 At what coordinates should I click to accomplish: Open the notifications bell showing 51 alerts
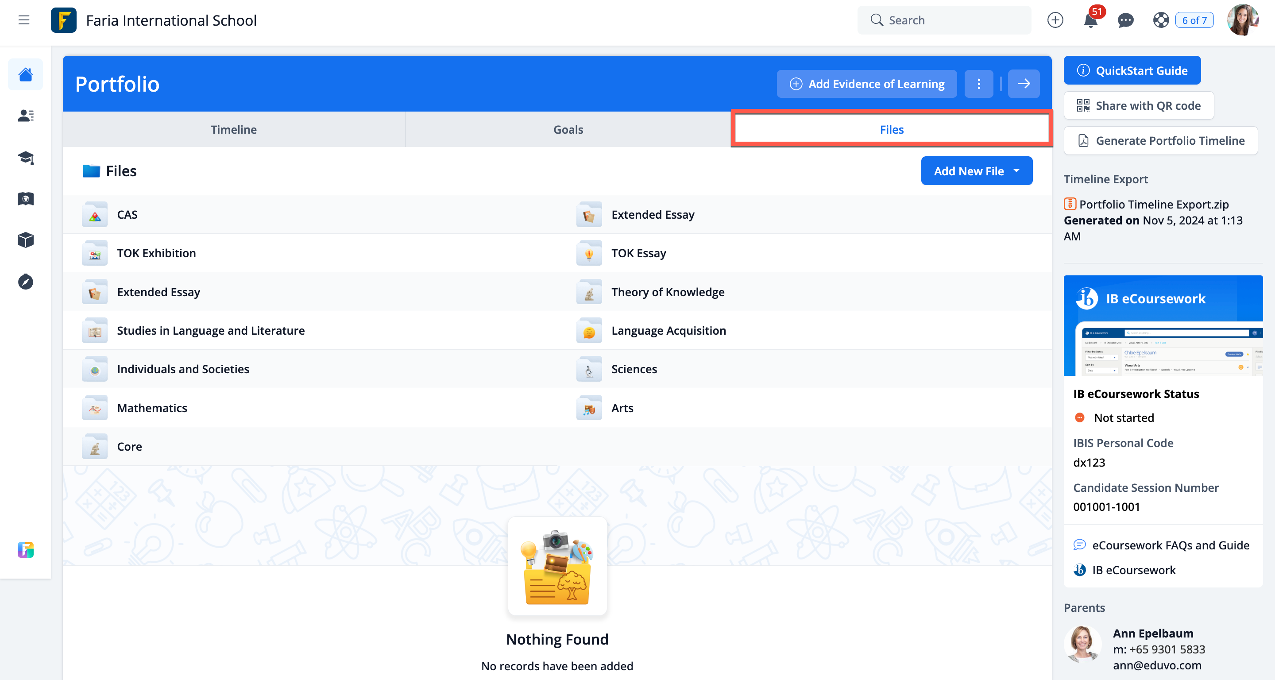(x=1090, y=20)
